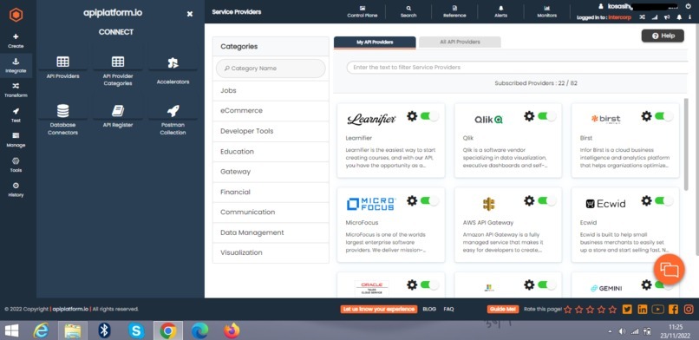Open the FAQ link in footer

[x=448, y=309]
